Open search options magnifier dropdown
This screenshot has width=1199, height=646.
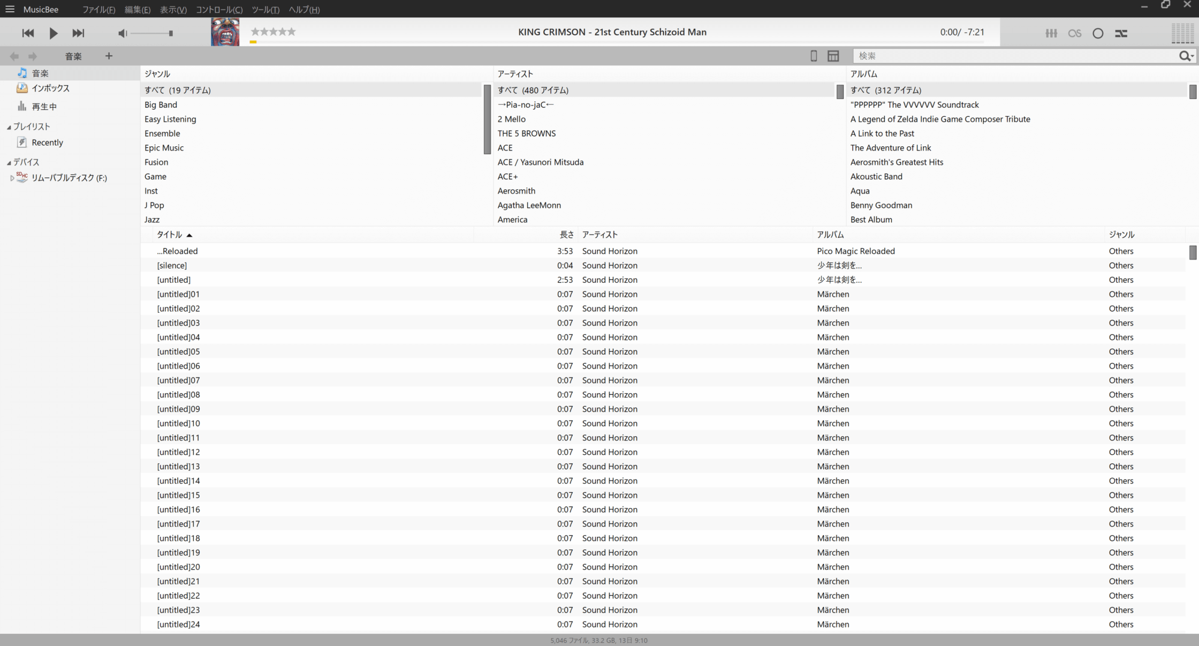click(x=1186, y=56)
